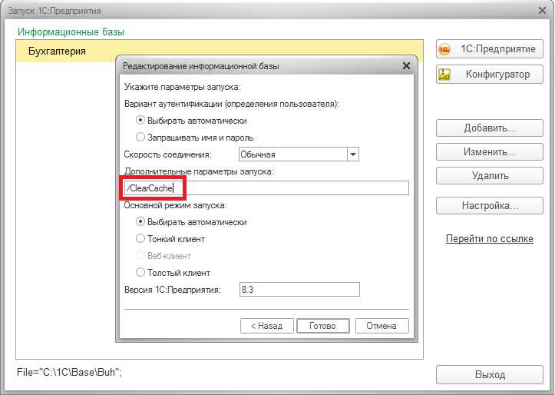The width and height of the screenshot is (555, 395).
Task: Open the Скорость соединения dropdown arrow
Action: tap(353, 154)
